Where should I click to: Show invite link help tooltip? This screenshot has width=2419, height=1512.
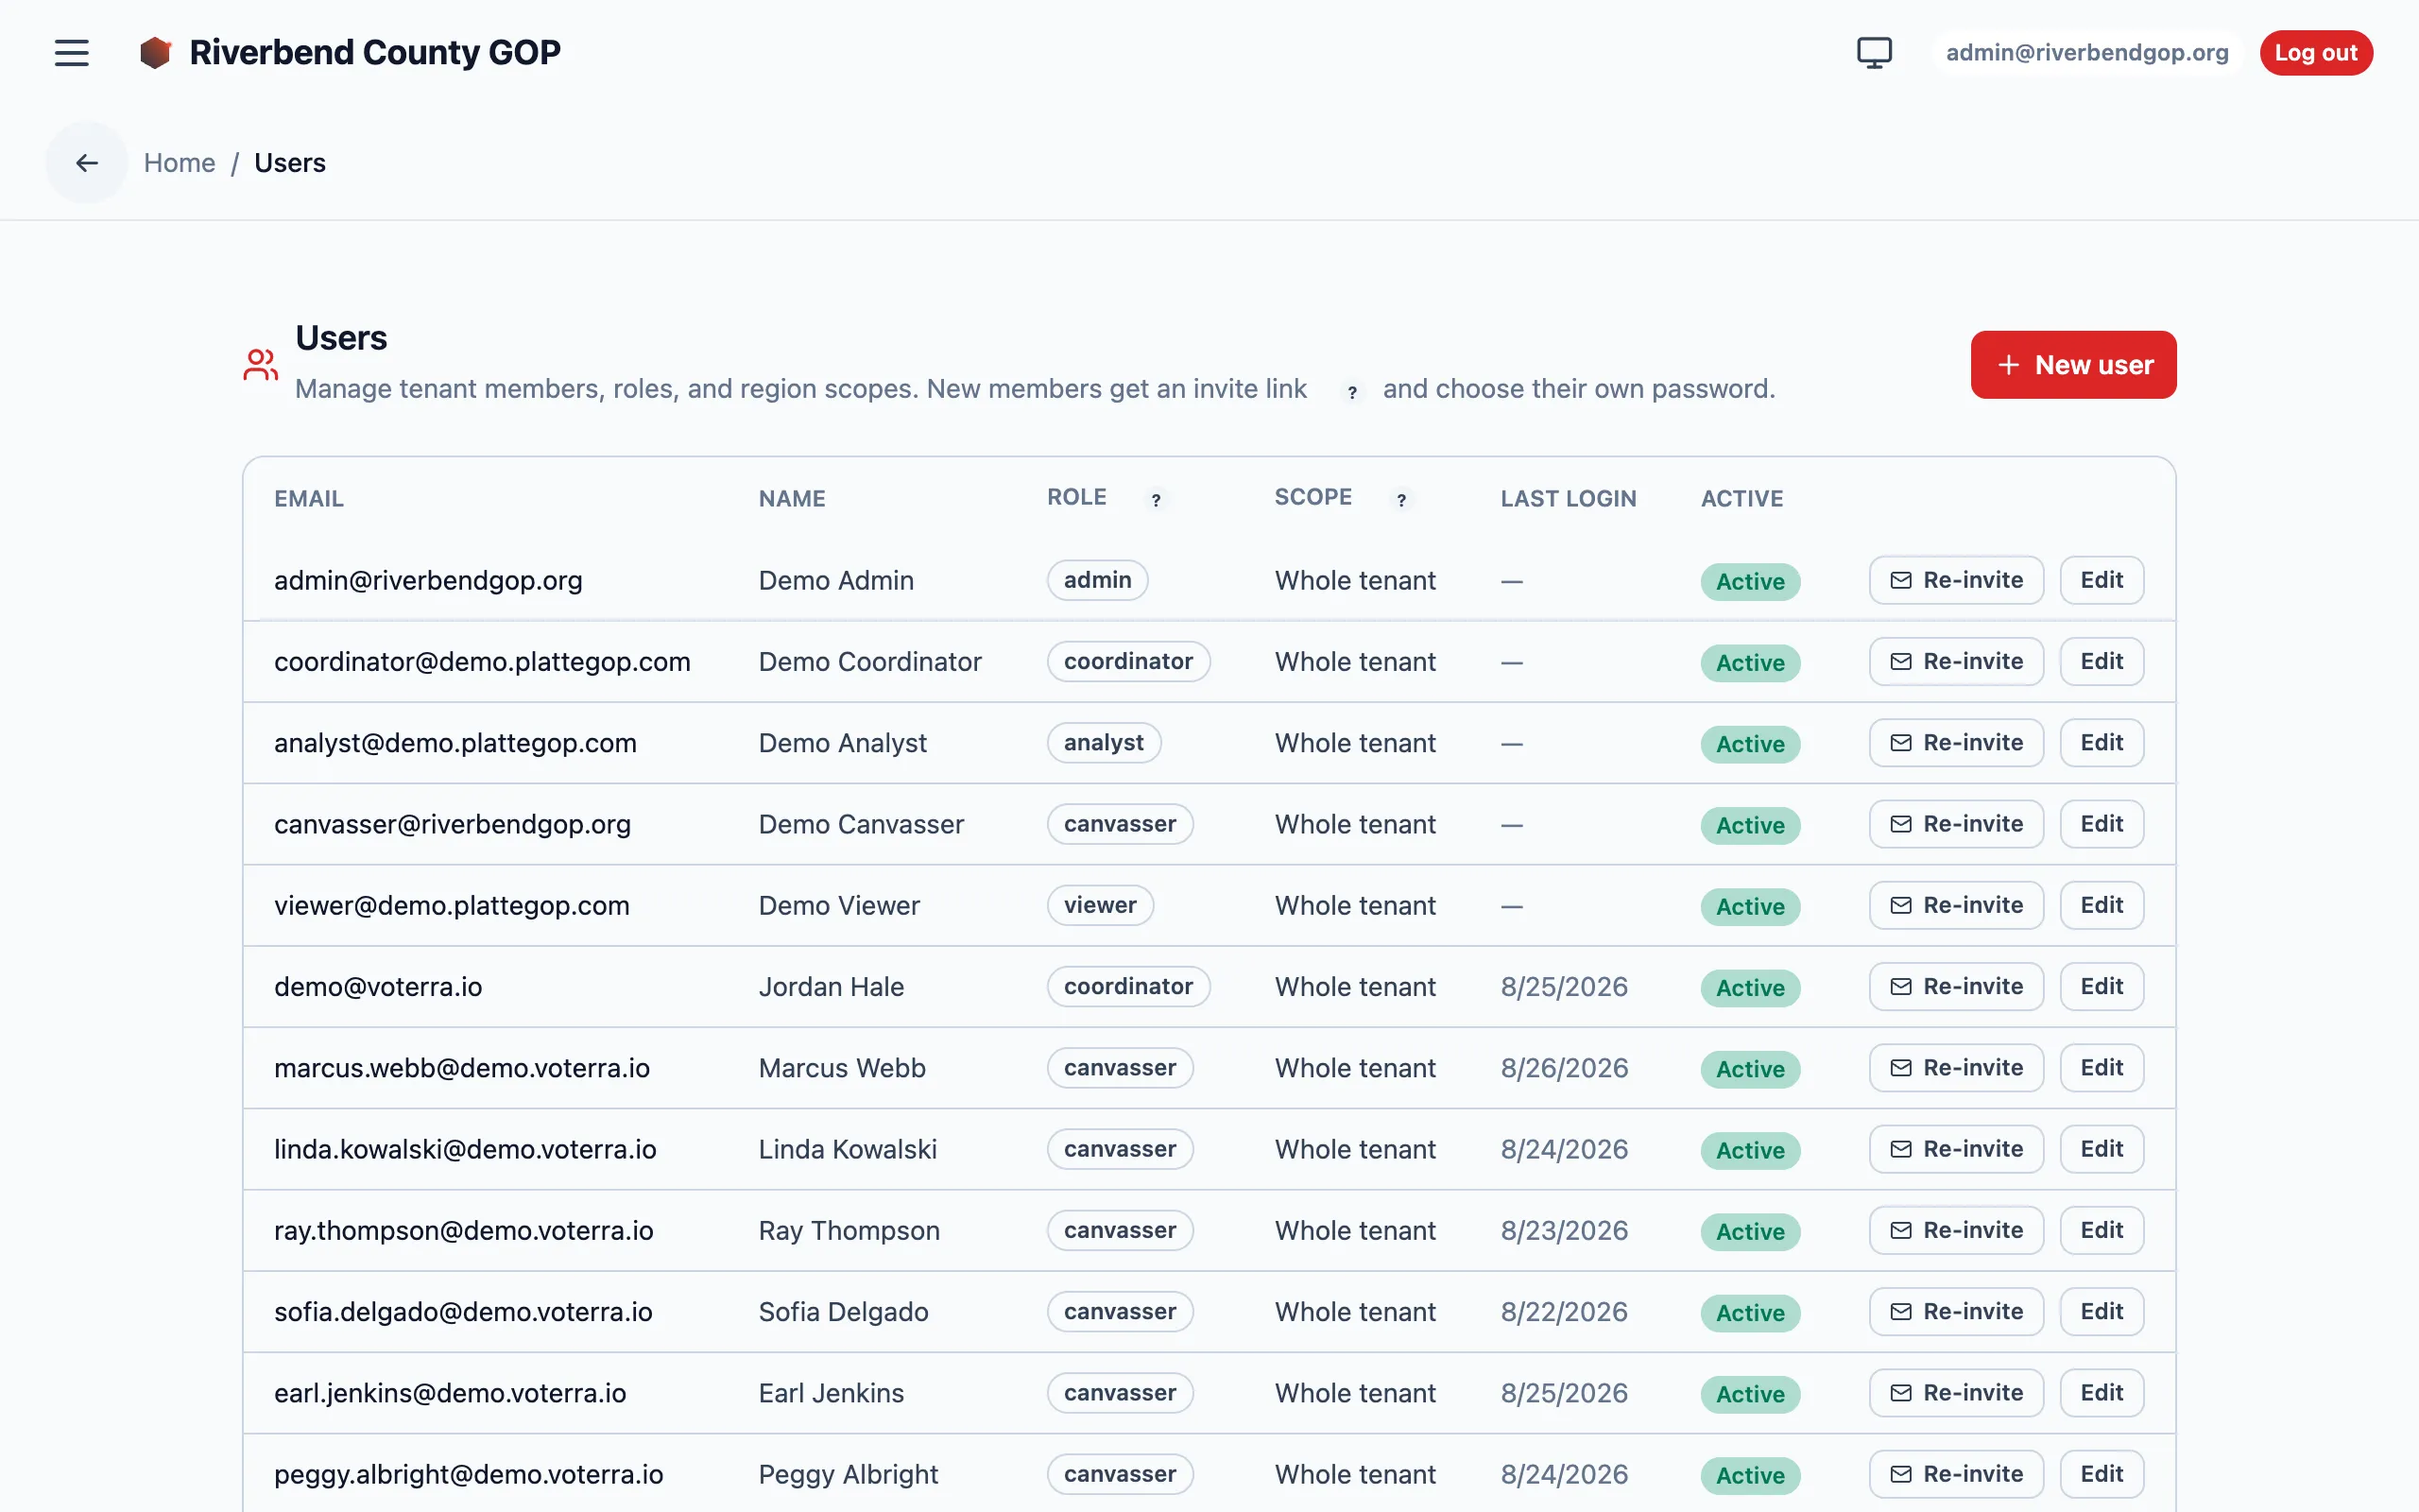[1351, 392]
